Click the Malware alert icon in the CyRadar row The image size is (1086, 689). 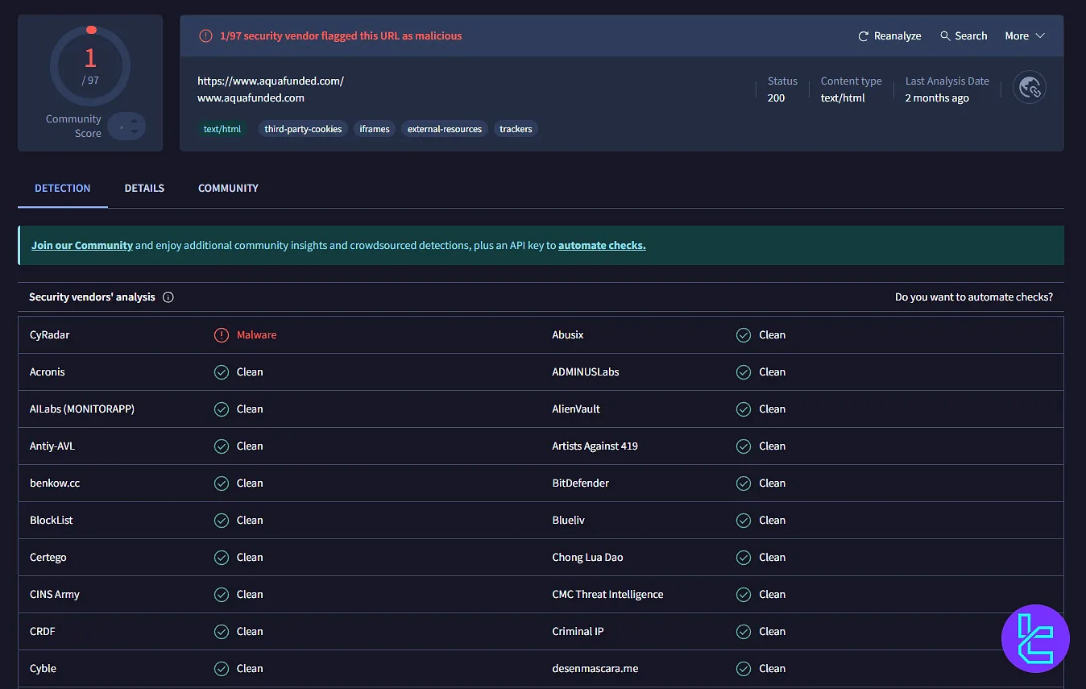(x=222, y=334)
